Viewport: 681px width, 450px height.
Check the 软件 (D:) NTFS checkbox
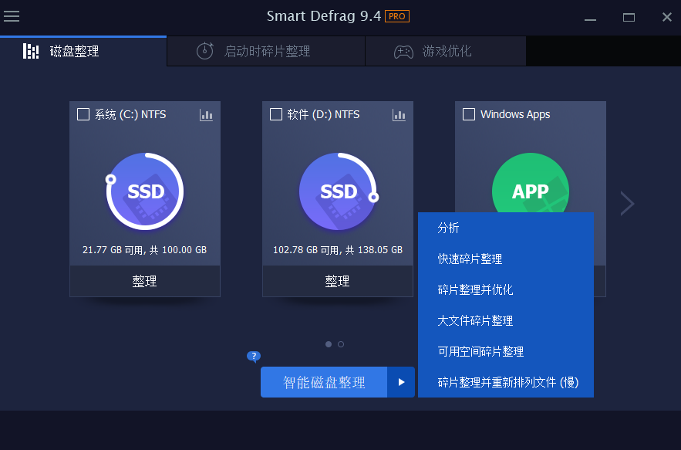(x=276, y=114)
